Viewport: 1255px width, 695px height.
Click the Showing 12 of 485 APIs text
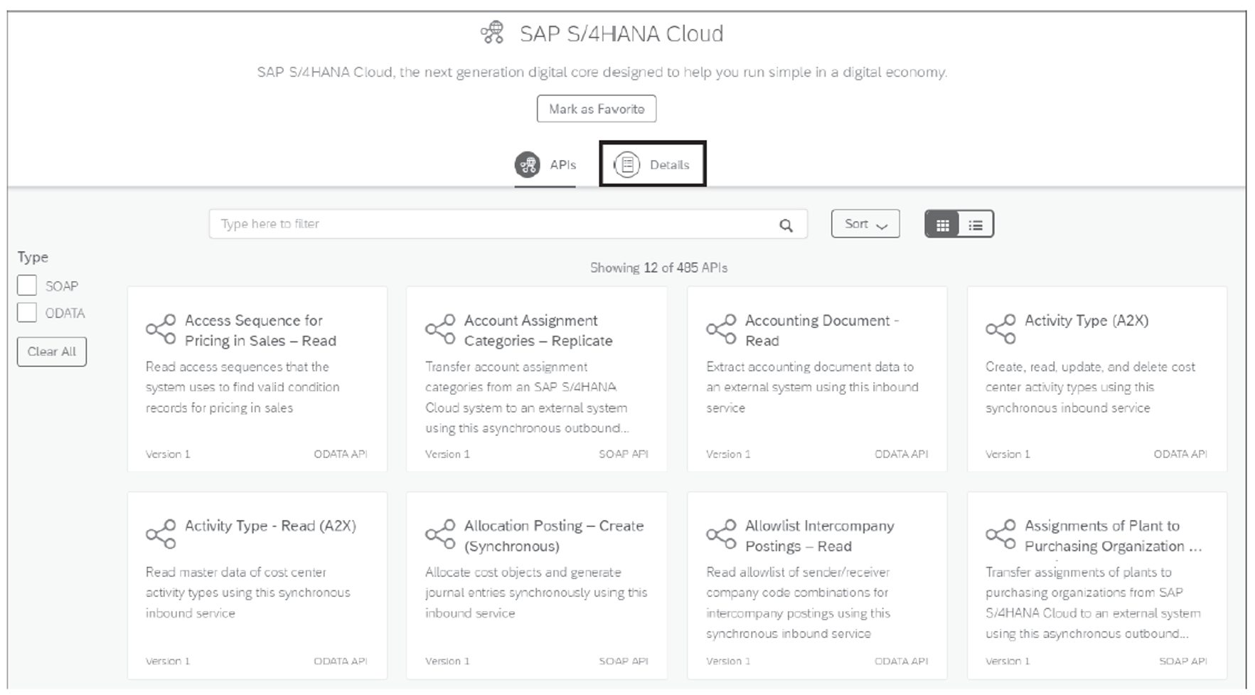tap(658, 267)
